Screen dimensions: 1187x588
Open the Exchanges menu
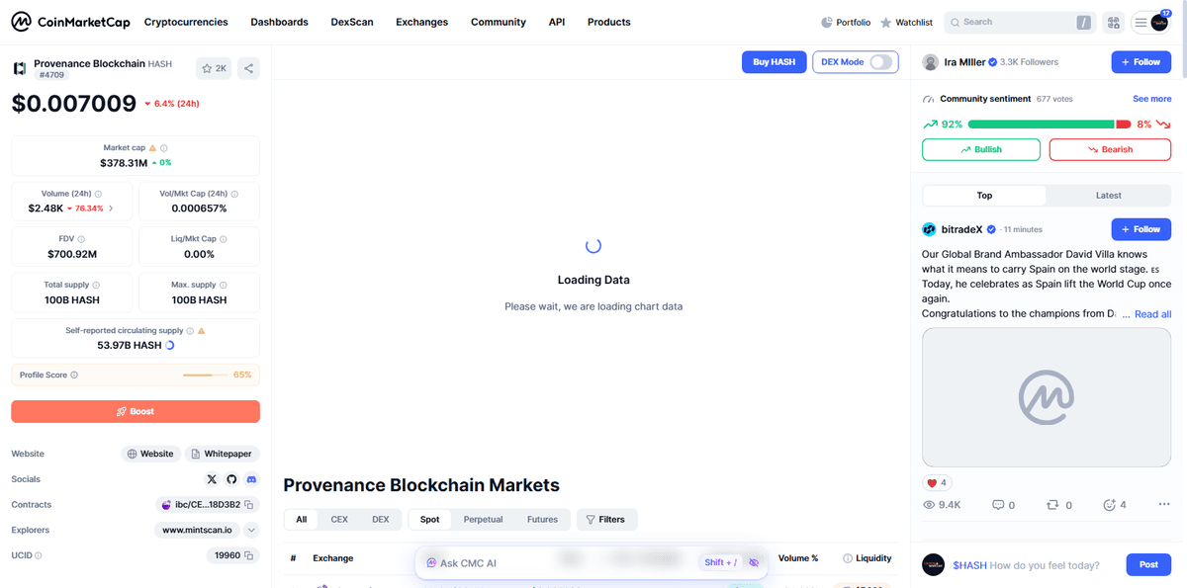tap(421, 22)
